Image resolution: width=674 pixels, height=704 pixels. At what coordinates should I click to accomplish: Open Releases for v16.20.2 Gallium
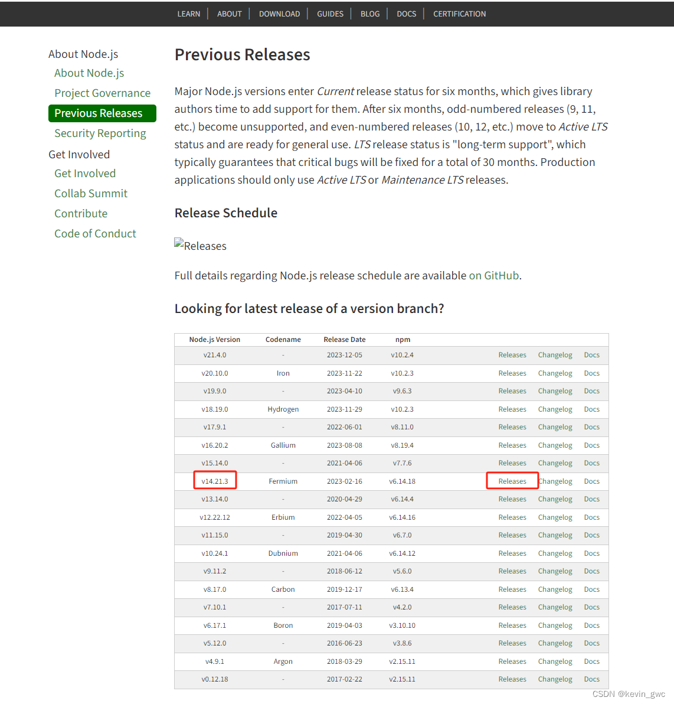tap(512, 445)
